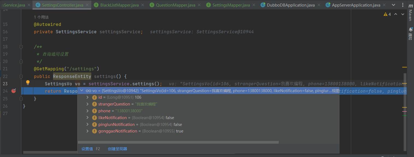Click the watch glasses icon beside vo
Image resolution: width=414 pixels, height=157 pixels.
click(x=88, y=91)
